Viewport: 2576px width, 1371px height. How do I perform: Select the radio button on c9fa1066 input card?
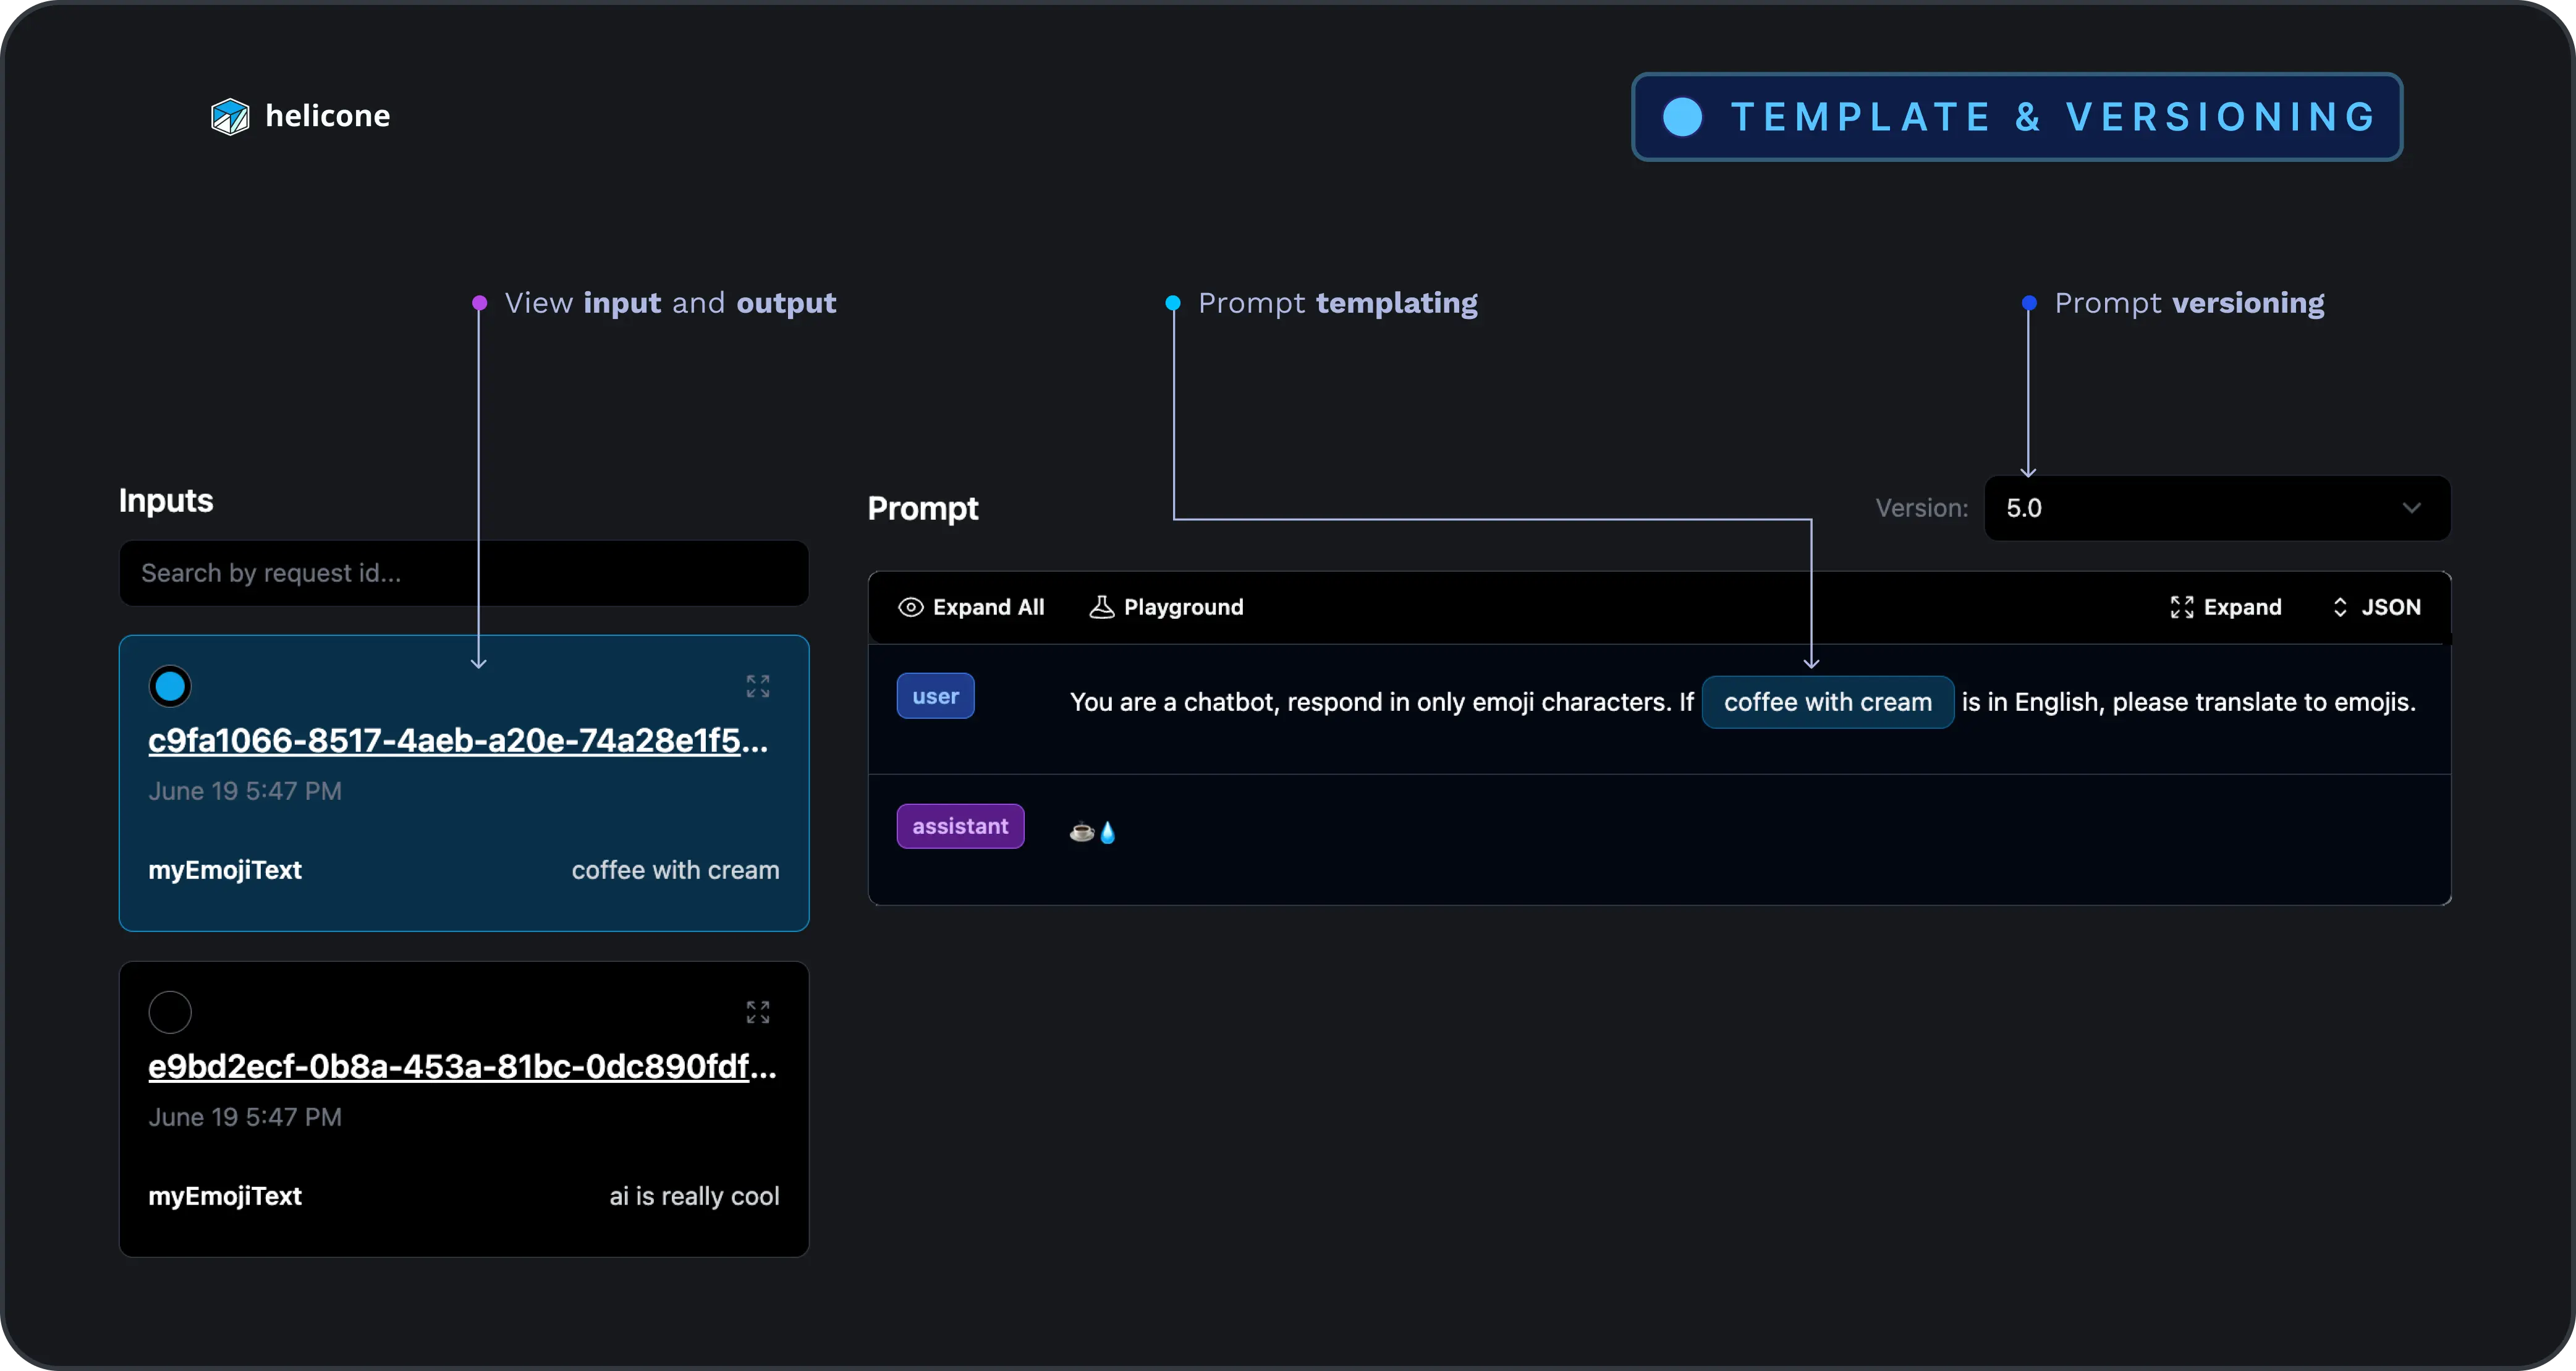click(170, 686)
